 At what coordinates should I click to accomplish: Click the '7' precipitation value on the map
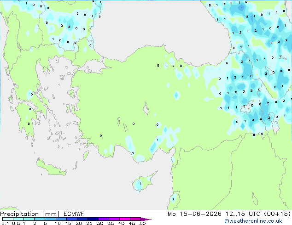(x=251, y=76)
